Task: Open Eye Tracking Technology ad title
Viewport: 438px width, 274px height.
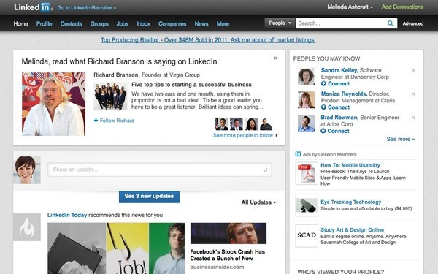Action: pyautogui.click(x=351, y=202)
